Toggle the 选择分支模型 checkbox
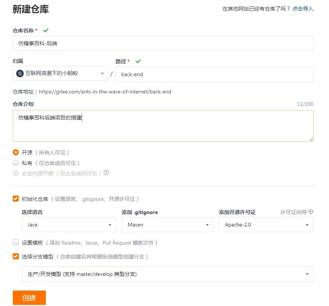This screenshot has height=306, width=329. tap(16, 256)
